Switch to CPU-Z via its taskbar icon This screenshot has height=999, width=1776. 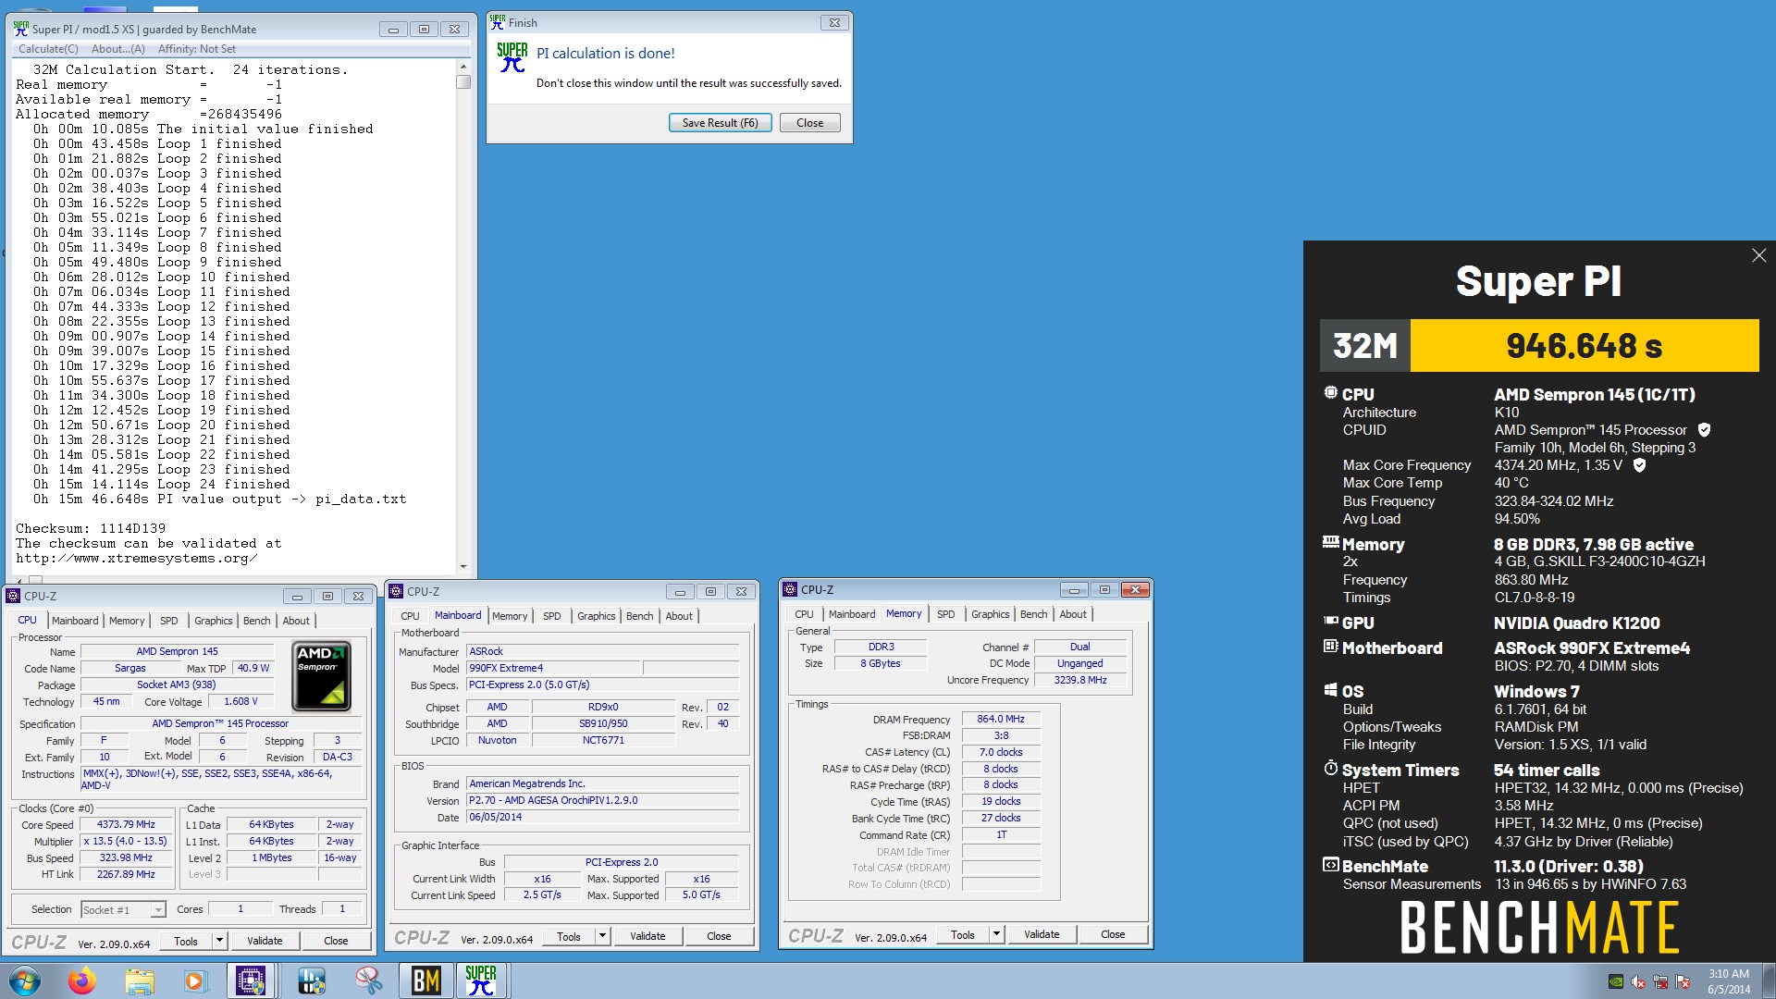pos(251,980)
